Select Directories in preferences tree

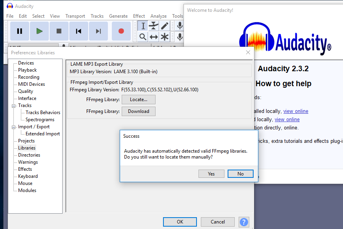click(x=29, y=155)
